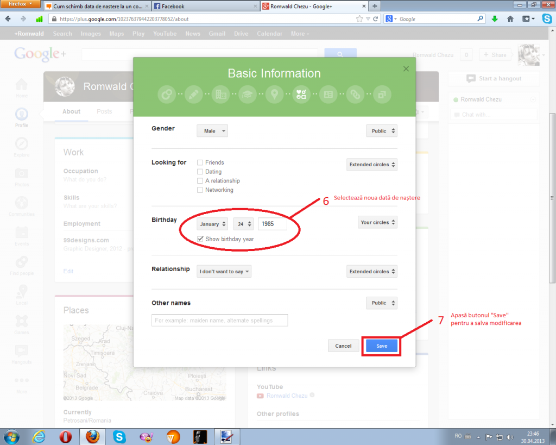Expand More menu in Google top bar
This screenshot has height=445, width=556.
tap(300, 34)
